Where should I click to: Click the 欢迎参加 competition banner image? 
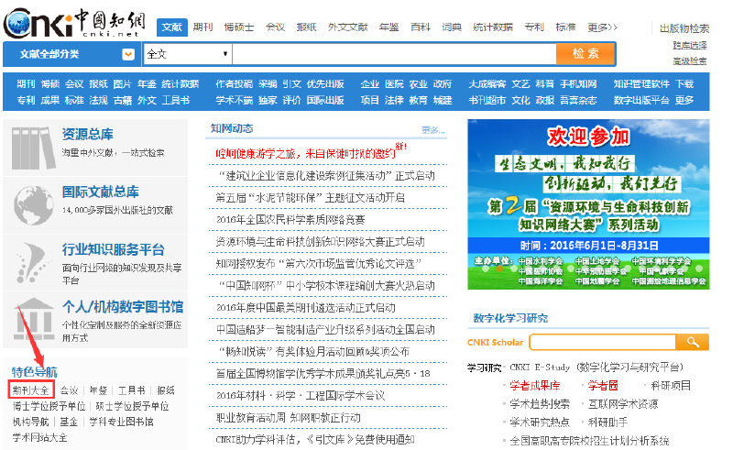point(588,204)
